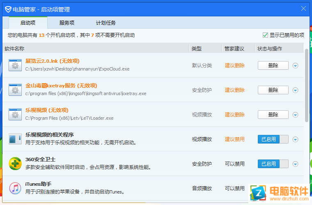The height and width of the screenshot is (205, 312).
Task: Click the kxetray.exe file path text
Action: (x=86, y=93)
